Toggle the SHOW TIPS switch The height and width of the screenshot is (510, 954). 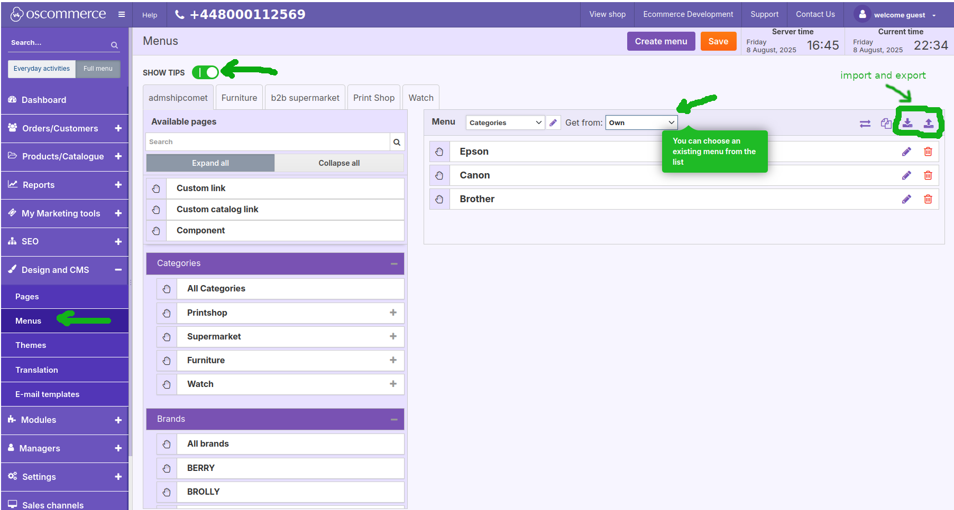pyautogui.click(x=205, y=72)
